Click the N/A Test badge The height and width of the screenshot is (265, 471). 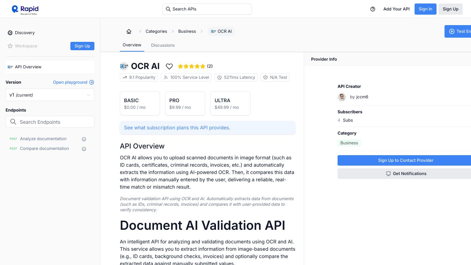click(275, 77)
